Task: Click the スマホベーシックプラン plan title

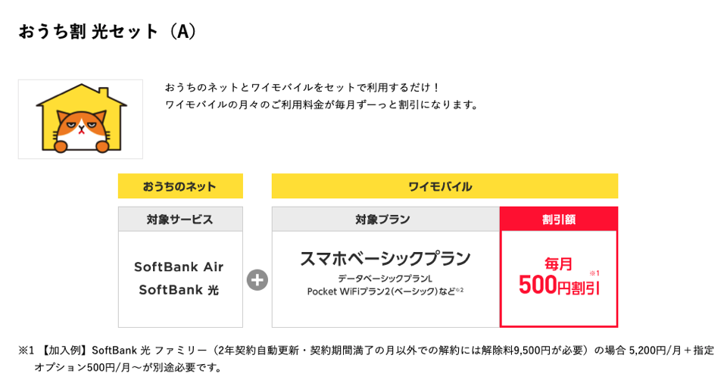Action: [385, 258]
